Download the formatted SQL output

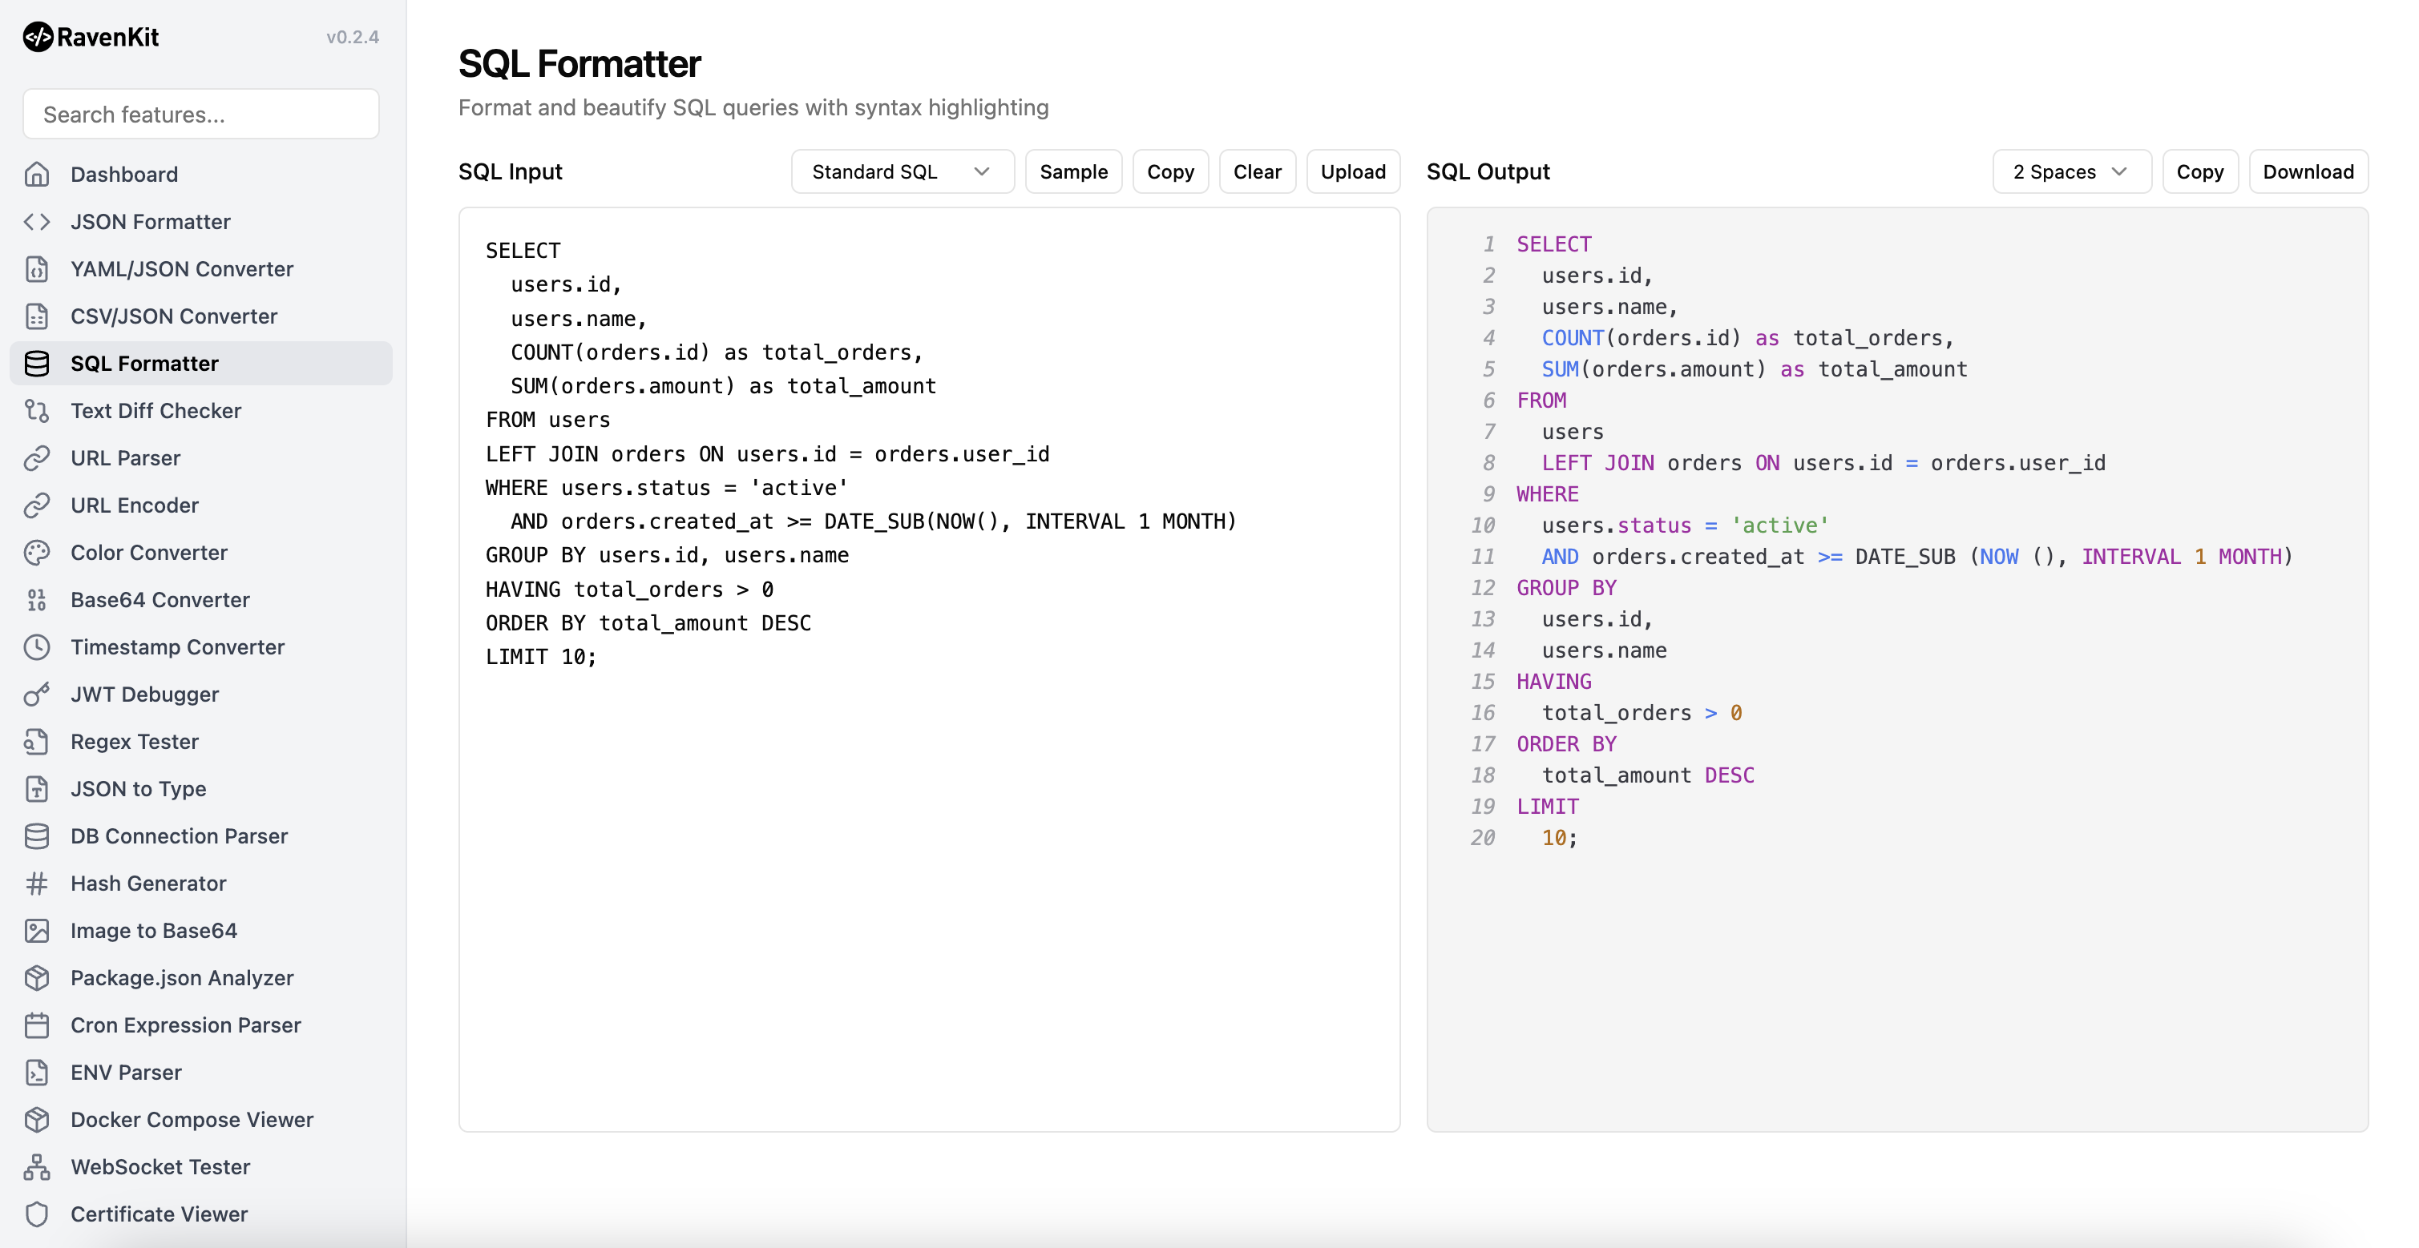2308,171
